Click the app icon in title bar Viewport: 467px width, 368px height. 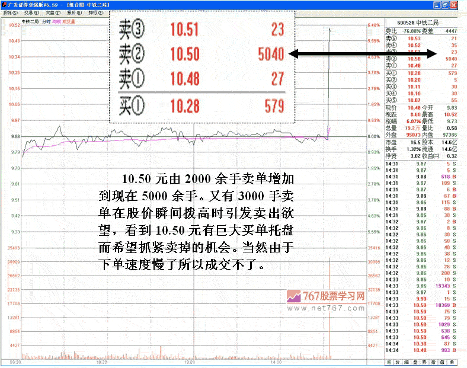(5, 4)
